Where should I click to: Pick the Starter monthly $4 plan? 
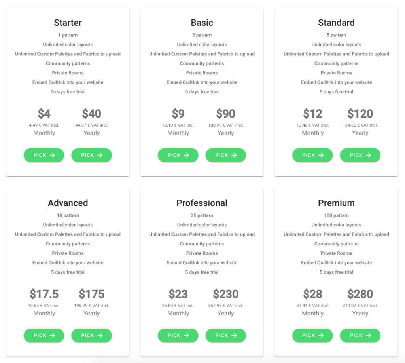44,155
